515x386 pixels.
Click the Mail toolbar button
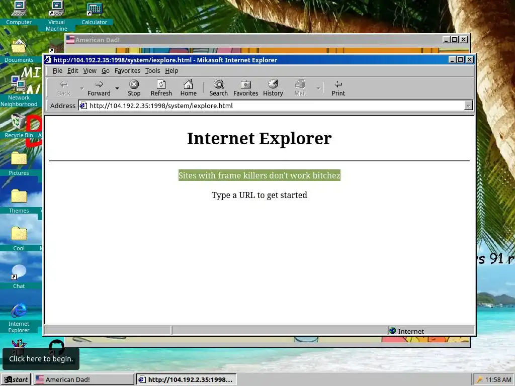coord(300,88)
